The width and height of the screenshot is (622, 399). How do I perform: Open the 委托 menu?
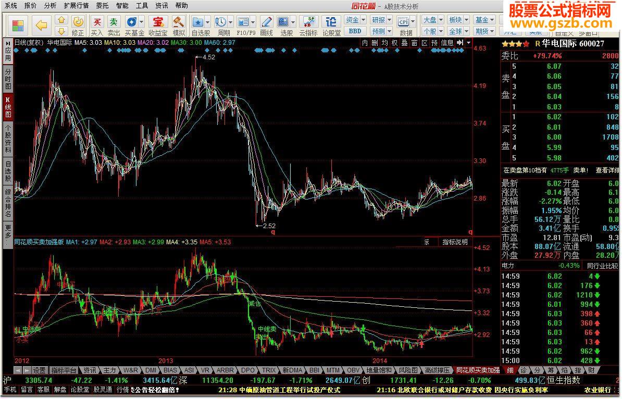(102, 6)
